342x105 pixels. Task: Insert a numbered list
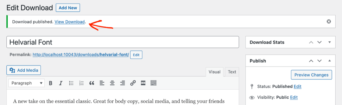pyautogui.click(x=81, y=83)
